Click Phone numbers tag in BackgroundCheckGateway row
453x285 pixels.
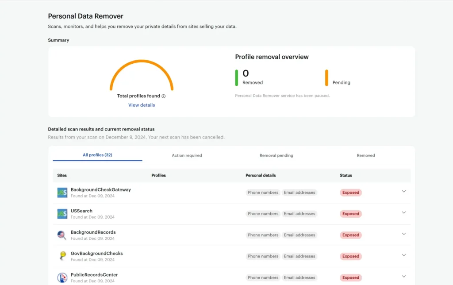pyautogui.click(x=263, y=193)
